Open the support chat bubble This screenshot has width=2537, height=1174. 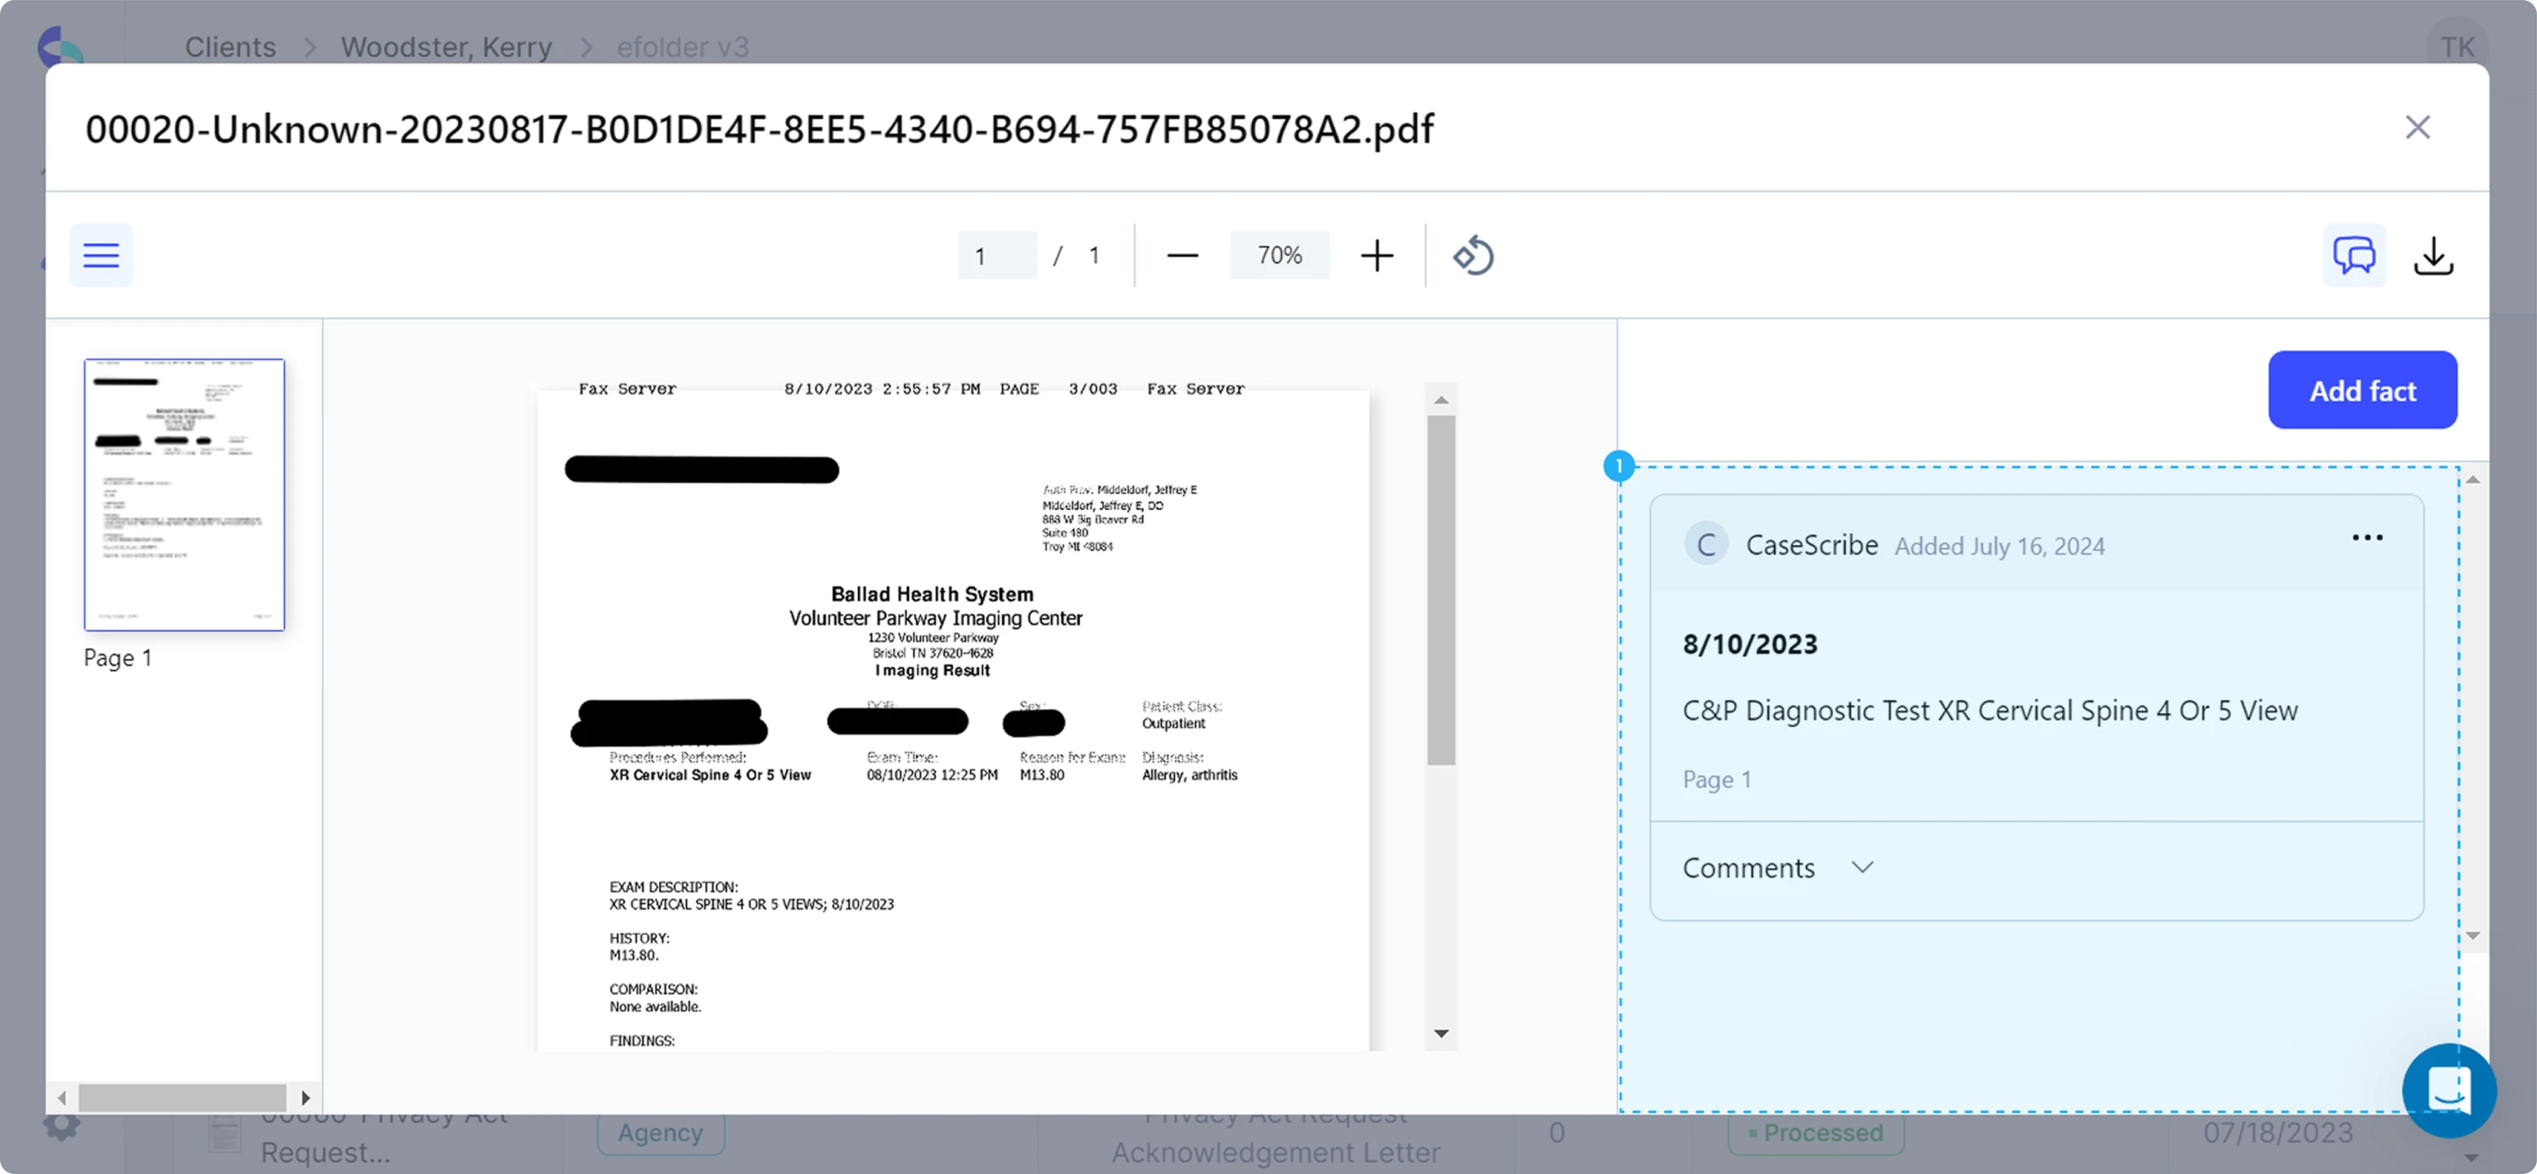click(2449, 1090)
